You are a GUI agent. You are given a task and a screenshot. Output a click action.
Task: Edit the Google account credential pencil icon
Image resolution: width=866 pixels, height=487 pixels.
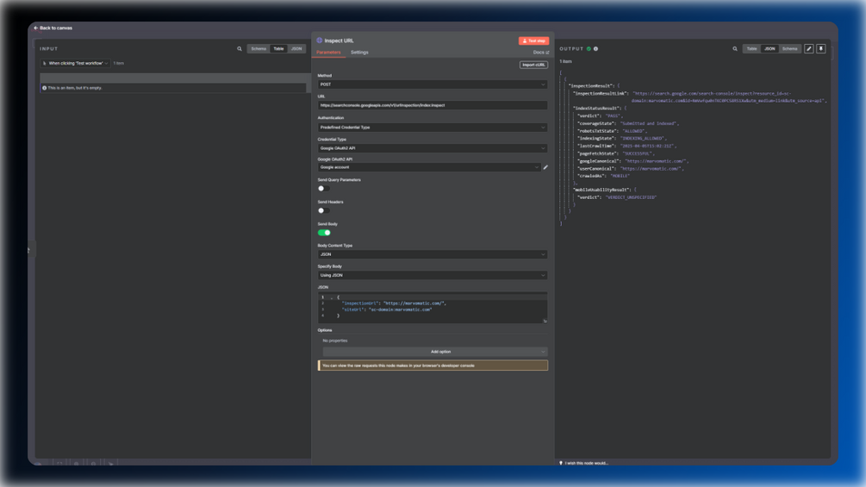coord(545,167)
